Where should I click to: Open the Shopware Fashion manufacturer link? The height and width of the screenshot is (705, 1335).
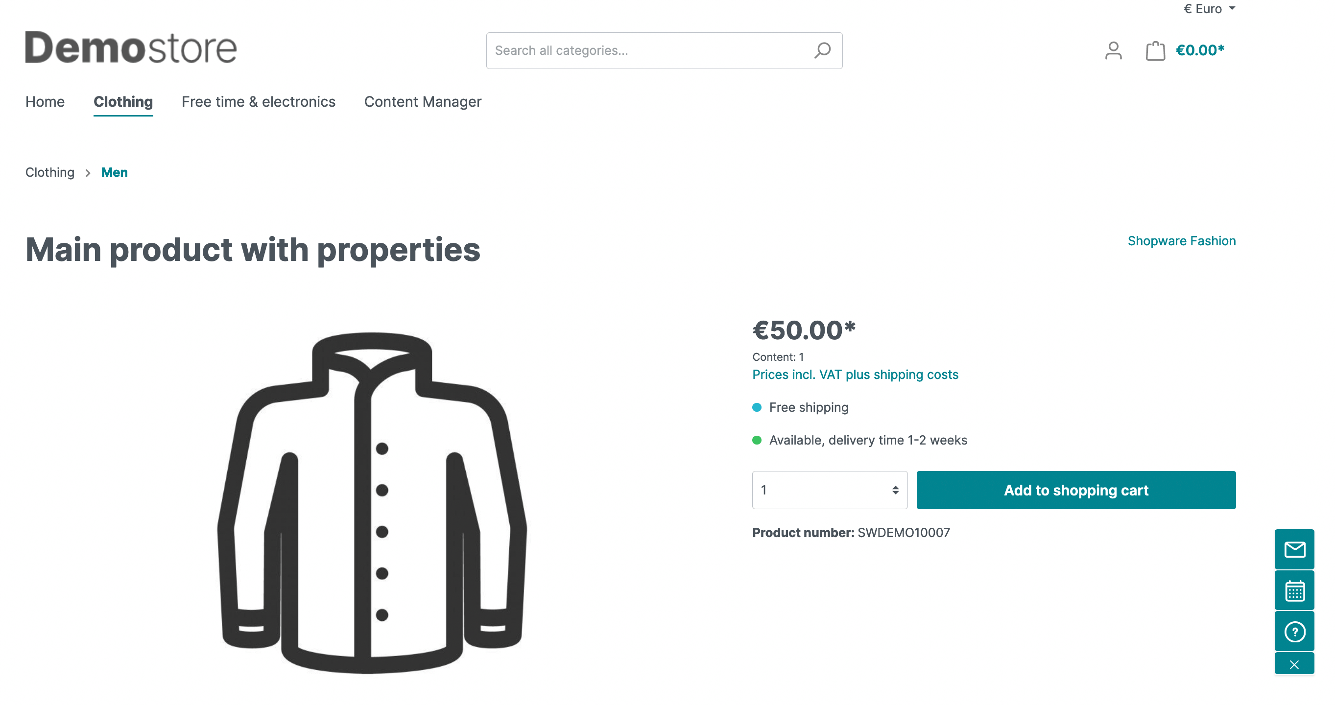(x=1182, y=241)
